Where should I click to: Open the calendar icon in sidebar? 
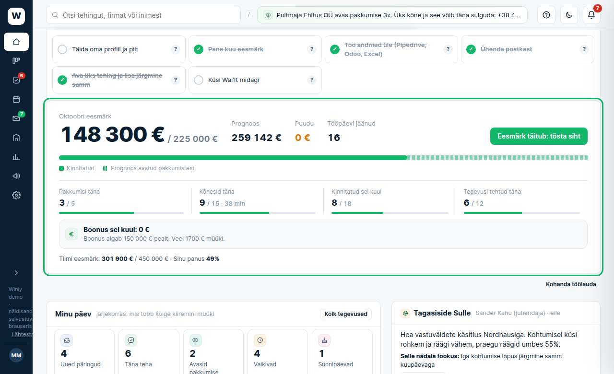click(16, 99)
